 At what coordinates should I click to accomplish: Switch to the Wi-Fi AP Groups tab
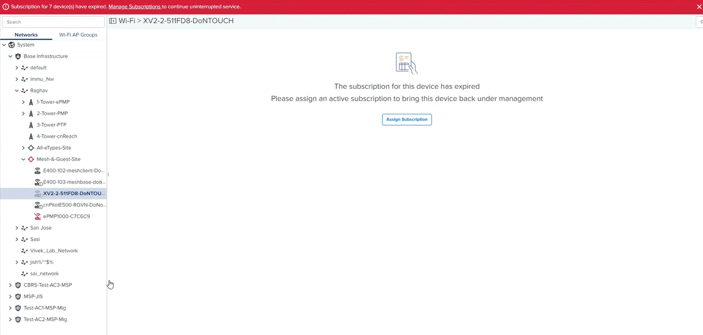coord(78,35)
